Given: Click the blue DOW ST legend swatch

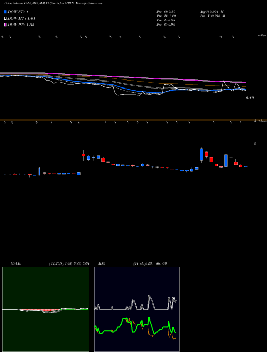Looking at the screenshot, I should [x=5, y=12].
